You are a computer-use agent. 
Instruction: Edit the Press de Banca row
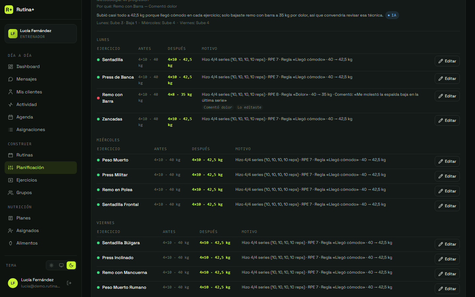[x=447, y=79]
